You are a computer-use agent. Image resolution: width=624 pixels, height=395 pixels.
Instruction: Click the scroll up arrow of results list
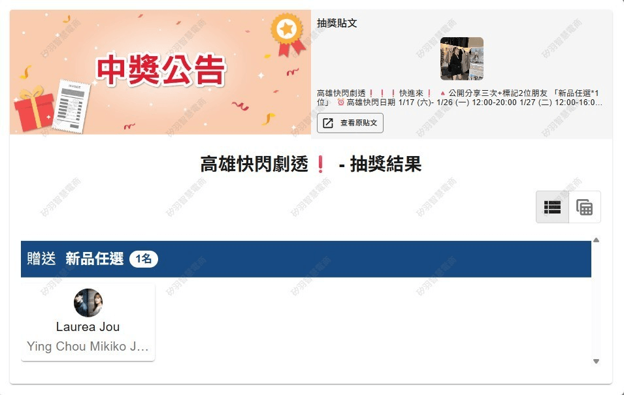596,240
